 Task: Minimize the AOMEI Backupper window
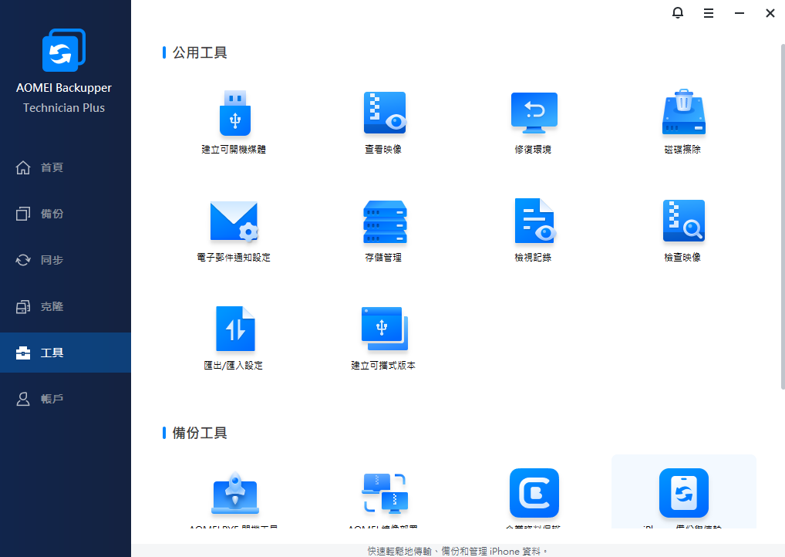(x=739, y=13)
